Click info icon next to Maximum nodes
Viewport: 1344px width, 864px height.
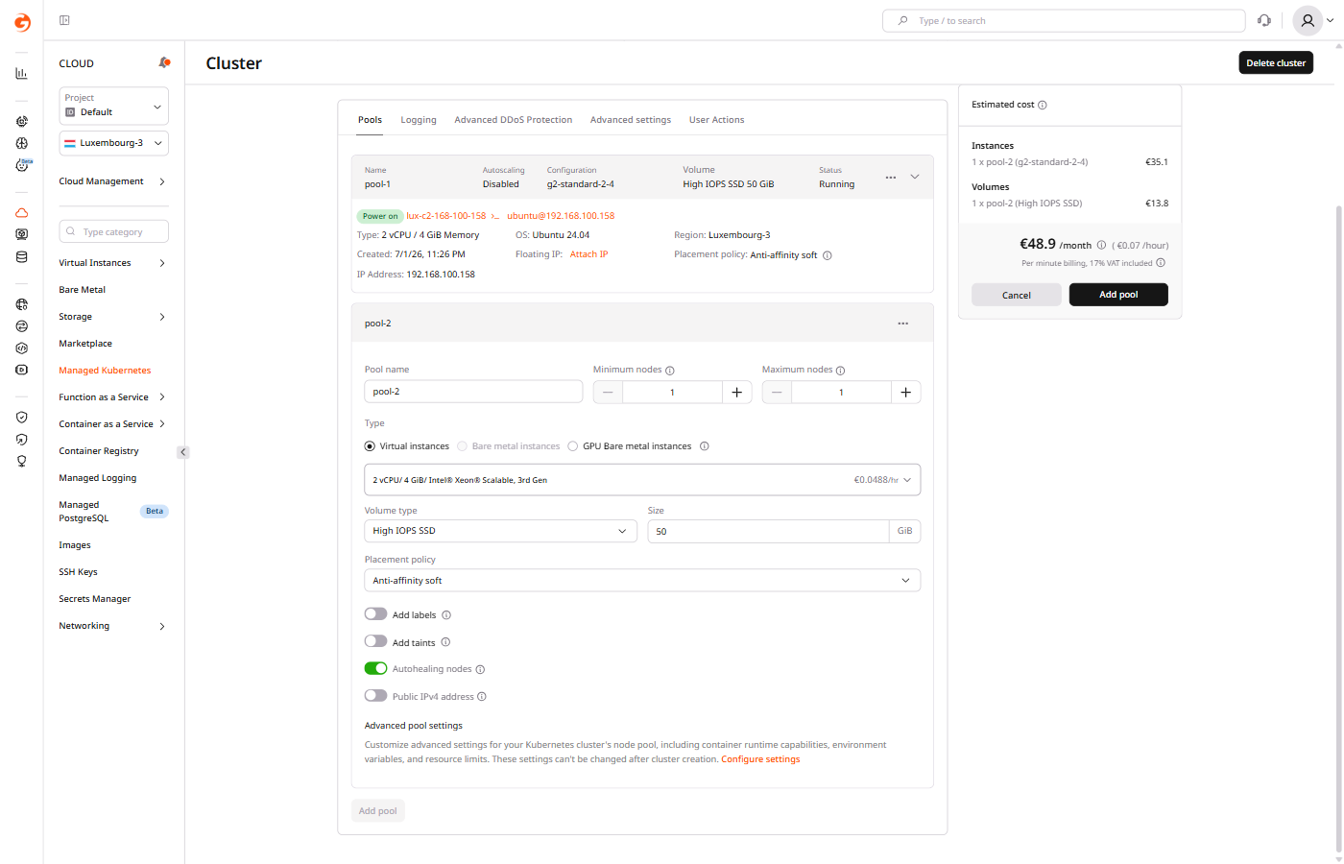click(x=841, y=371)
